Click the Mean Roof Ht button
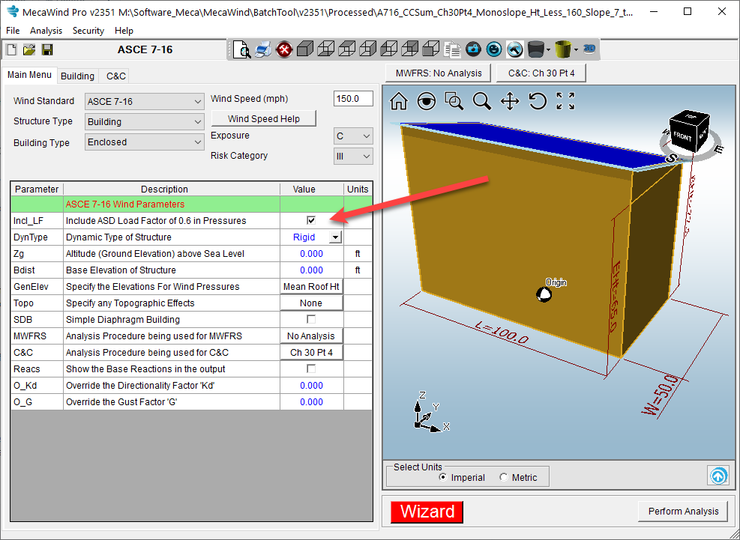 (311, 286)
